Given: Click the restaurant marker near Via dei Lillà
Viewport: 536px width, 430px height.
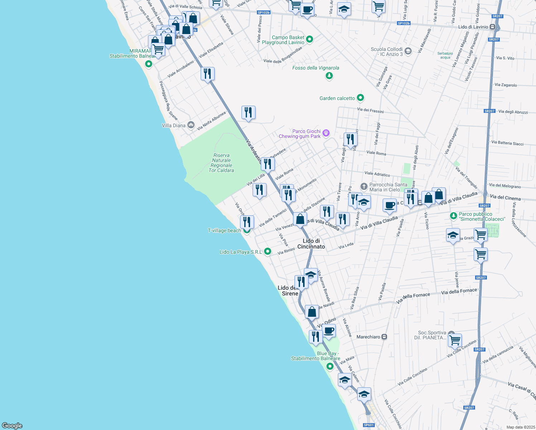Looking at the screenshot, I should click(259, 191).
